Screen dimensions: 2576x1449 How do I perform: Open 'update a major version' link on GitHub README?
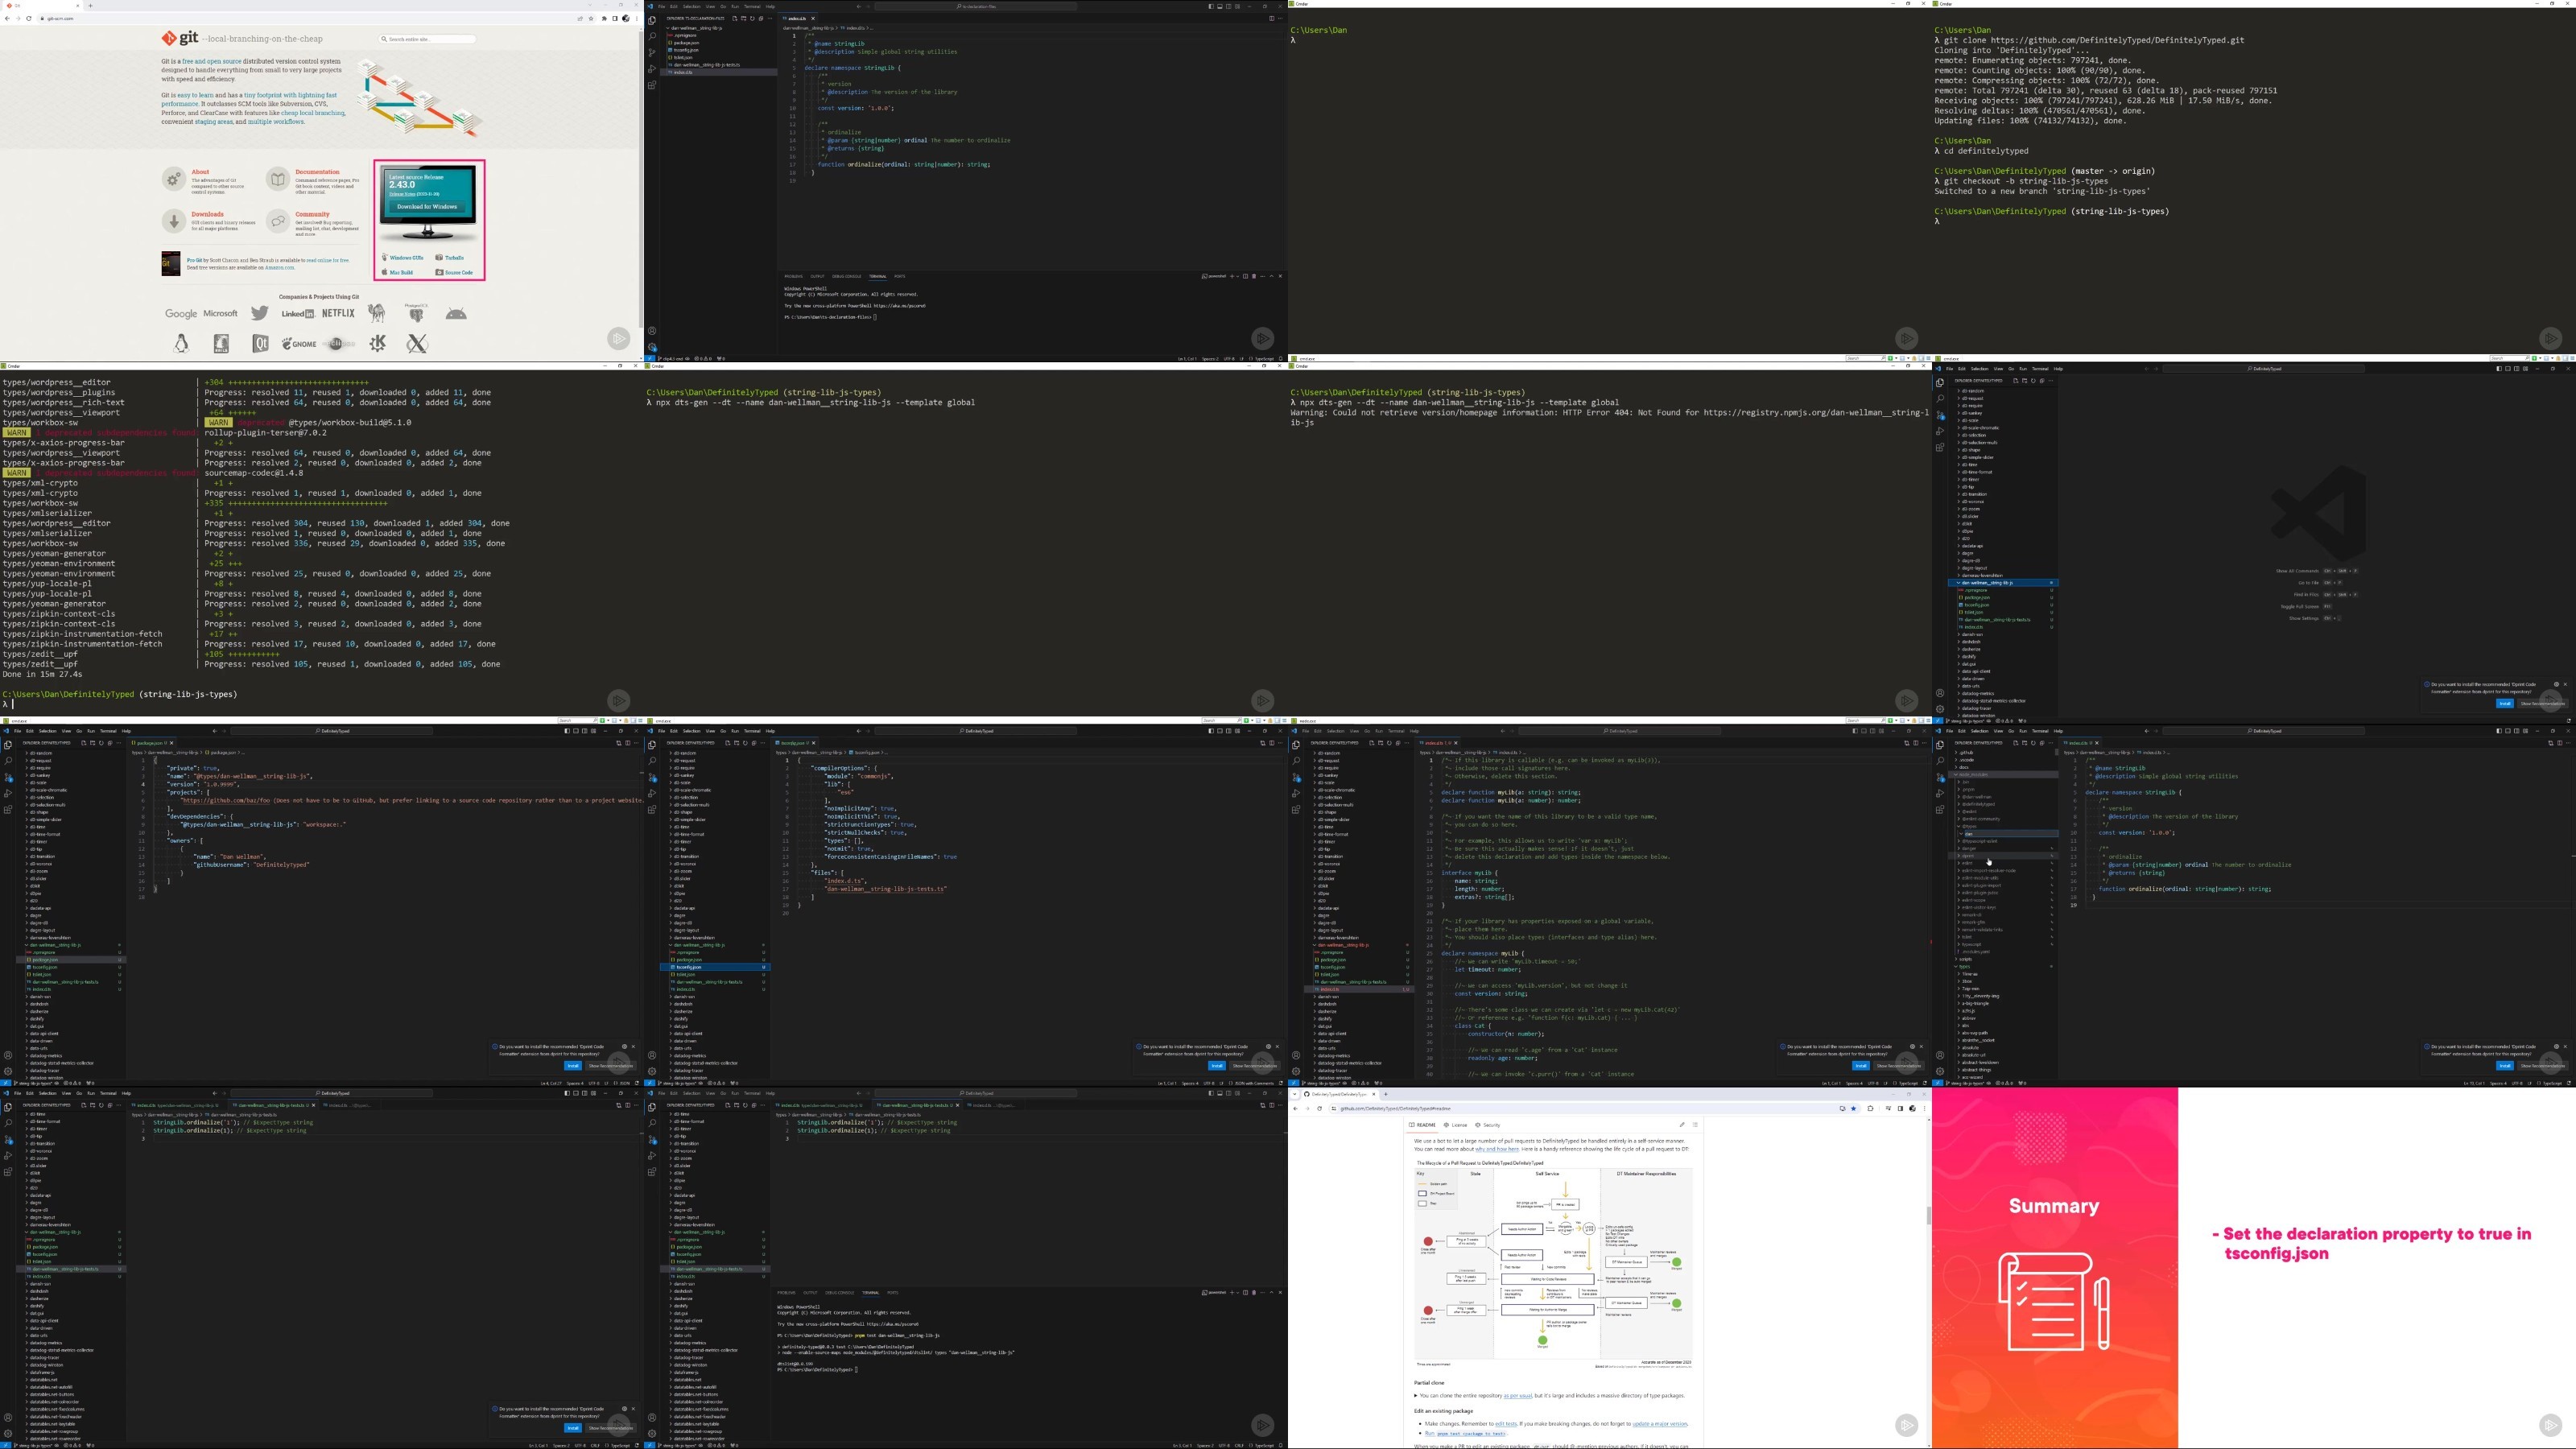click(x=1660, y=1424)
